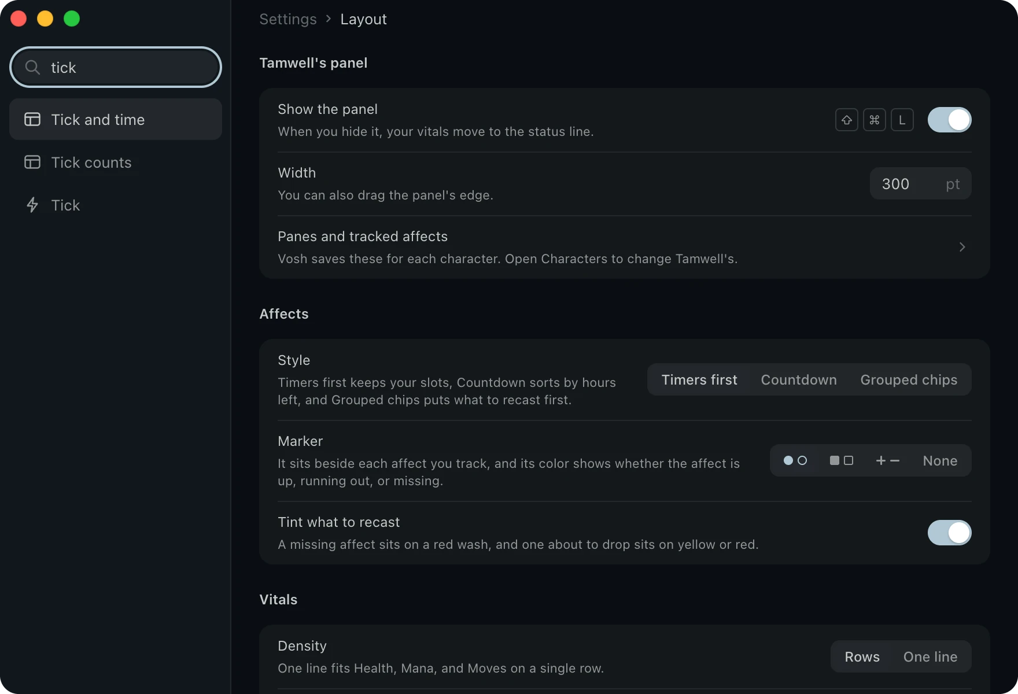Click the red close window button
1018x694 pixels.
(x=19, y=19)
